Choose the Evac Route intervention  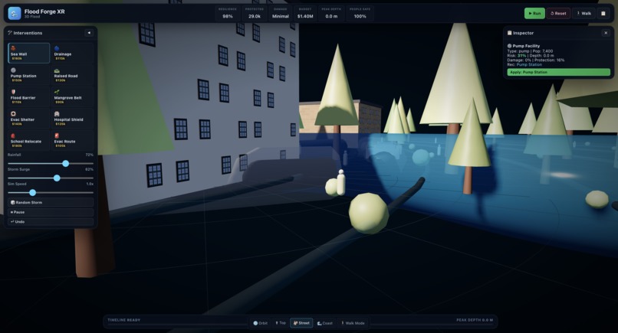point(73,141)
